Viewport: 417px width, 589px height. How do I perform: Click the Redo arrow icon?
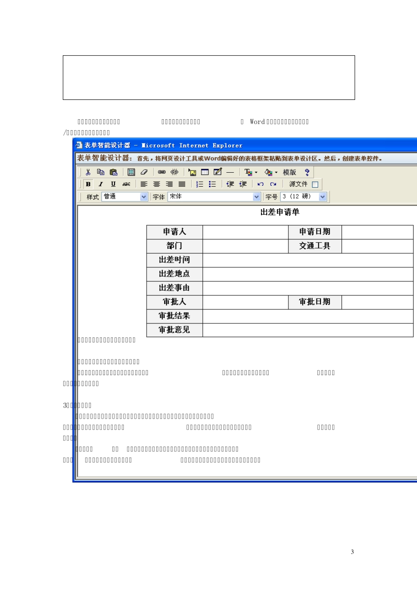(x=273, y=184)
